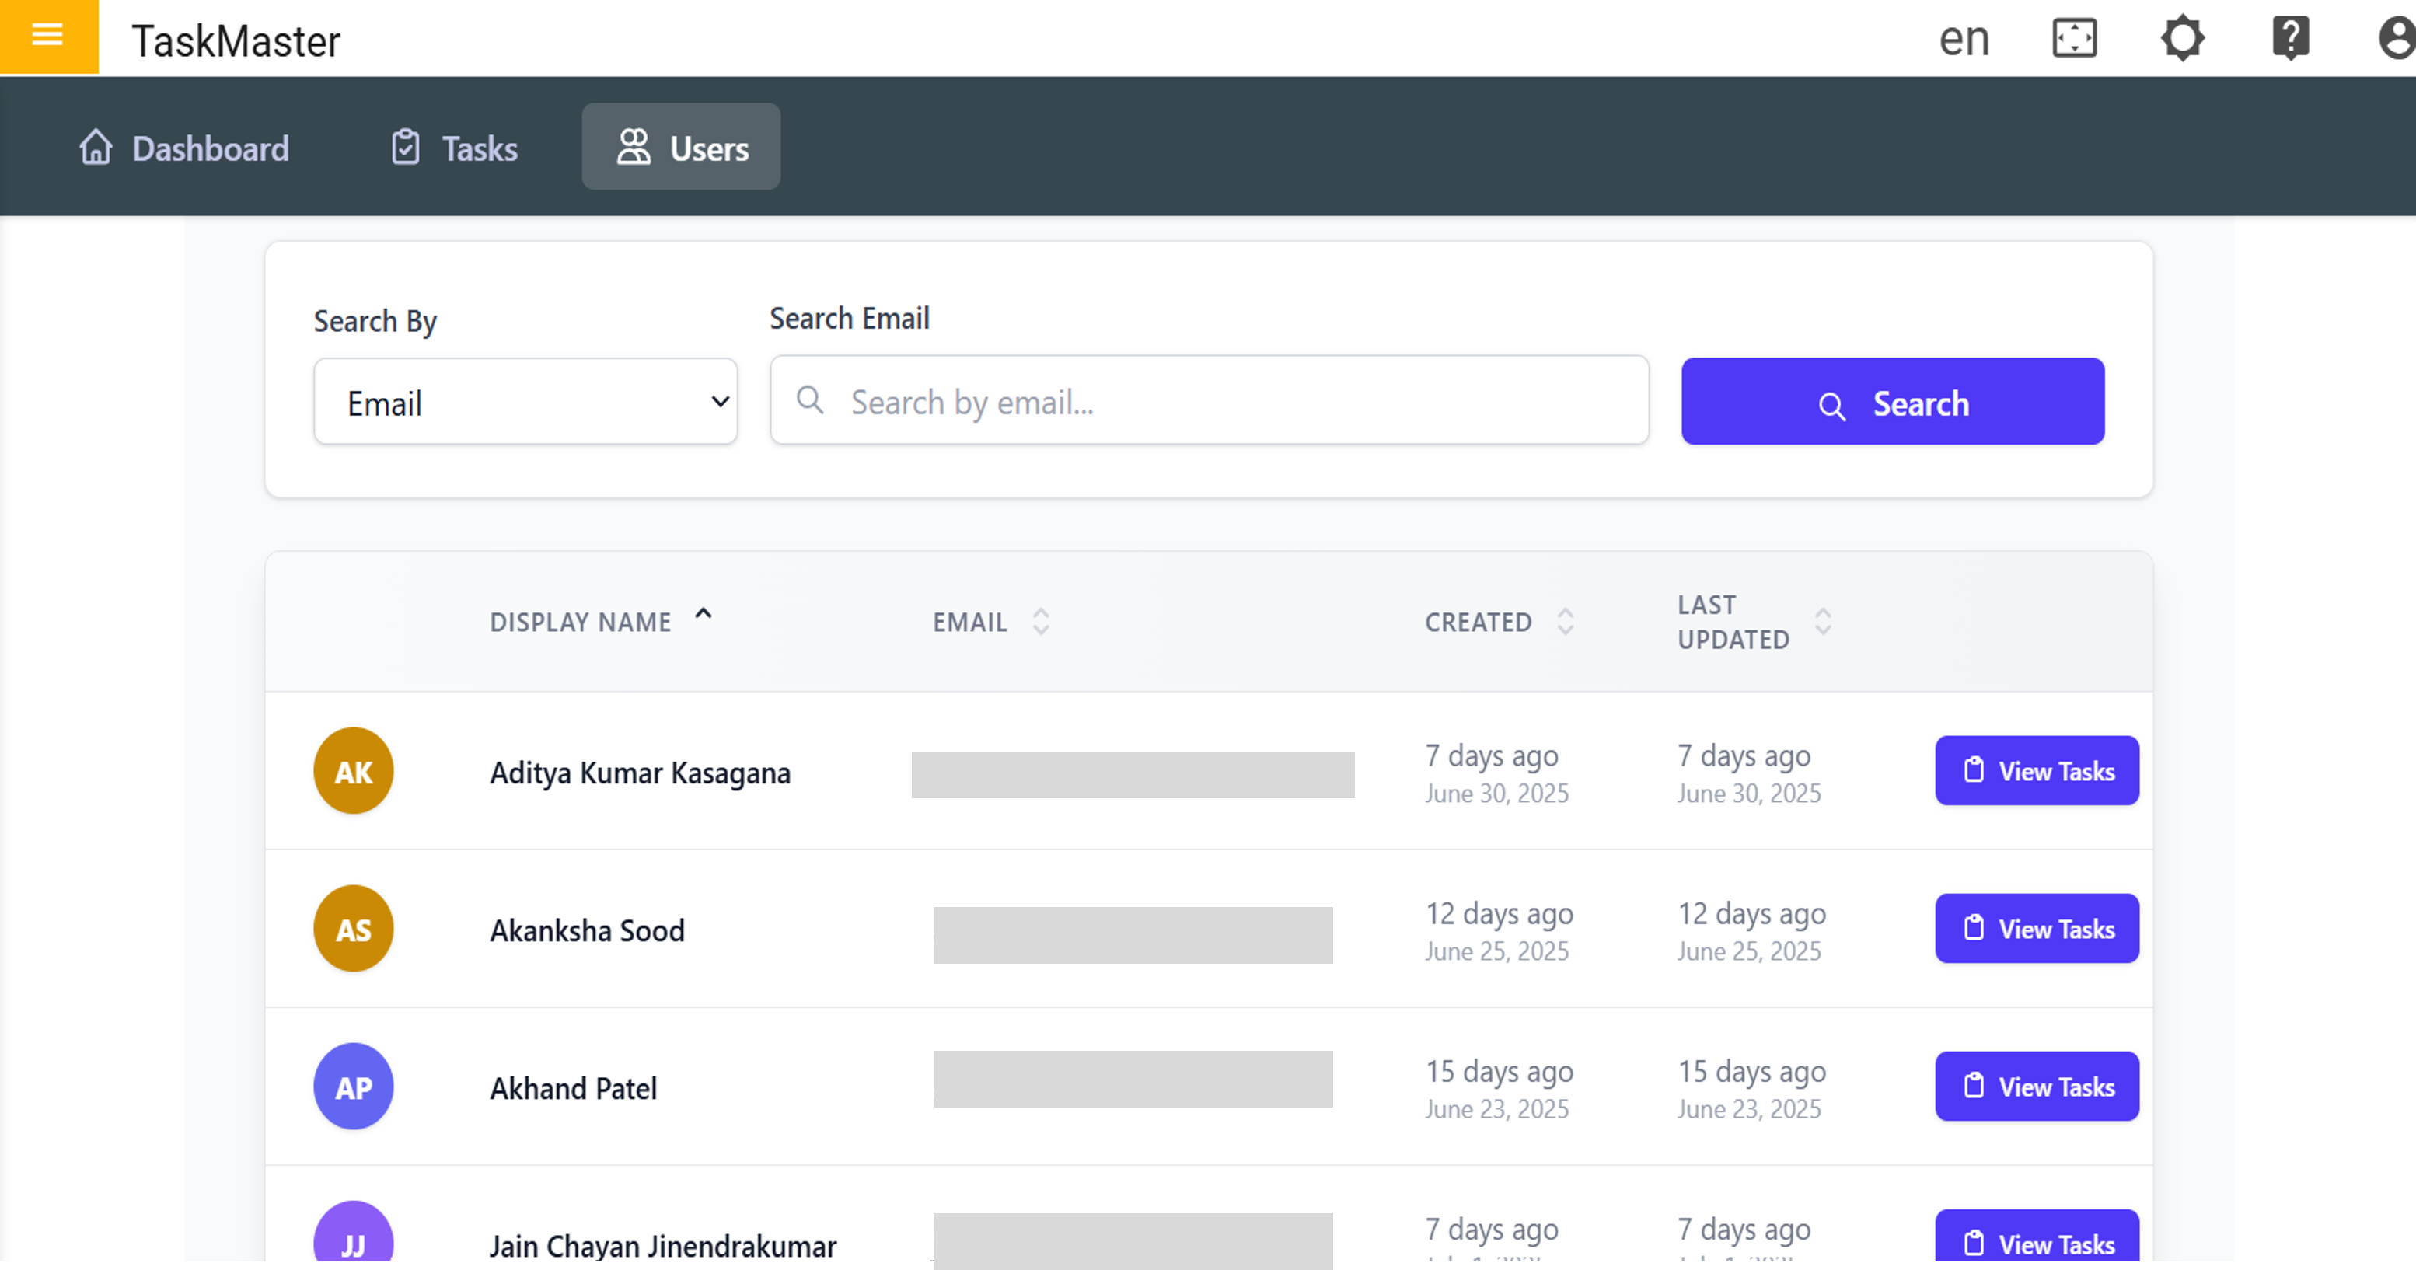This screenshot has height=1270, width=2416.
Task: View Tasks for Akanksha Sood
Action: (2036, 929)
